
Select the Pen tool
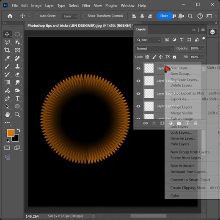[7, 99]
